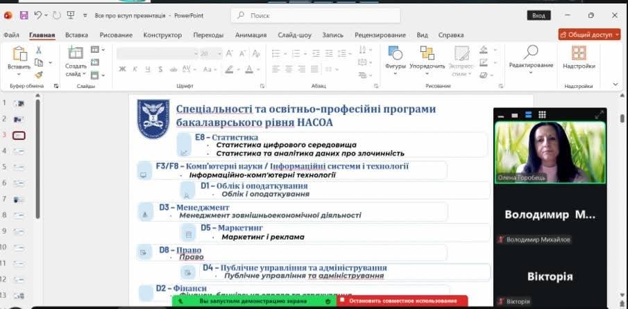
Task: Click the Undo arrow icon
Action: click(38, 15)
